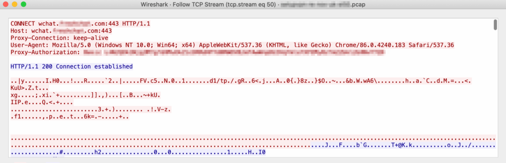Click the blurred Proxy-Authorization value
The image size is (506, 163).
(234, 52)
